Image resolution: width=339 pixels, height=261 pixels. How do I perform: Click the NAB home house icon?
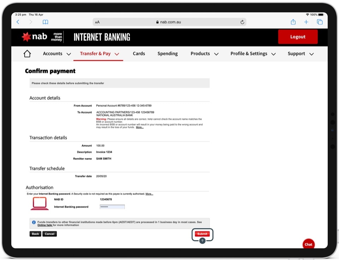pos(27,54)
